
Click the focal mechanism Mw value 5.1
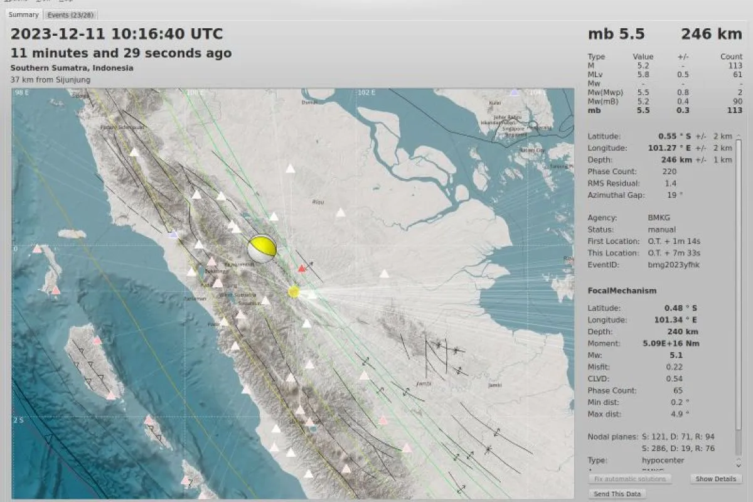click(x=676, y=355)
